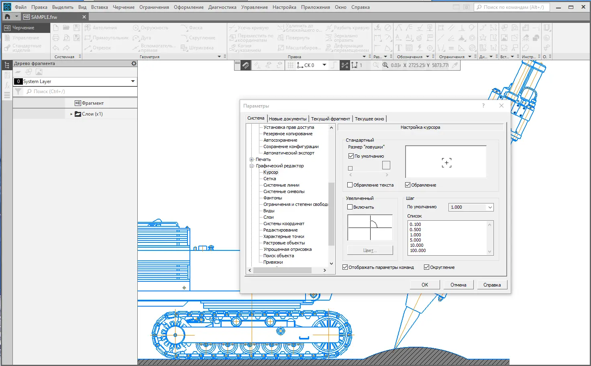Choose the Усечь кривую trim tool
This screenshot has width=591, height=366.
coord(249,28)
